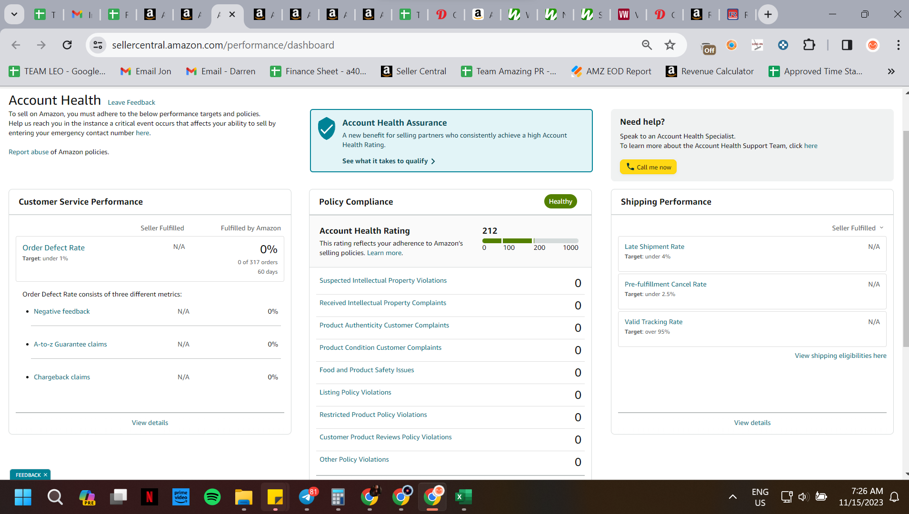Viewport: 909px width, 514px height.
Task: Open the zoom magnifier in address bar
Action: tap(647, 45)
